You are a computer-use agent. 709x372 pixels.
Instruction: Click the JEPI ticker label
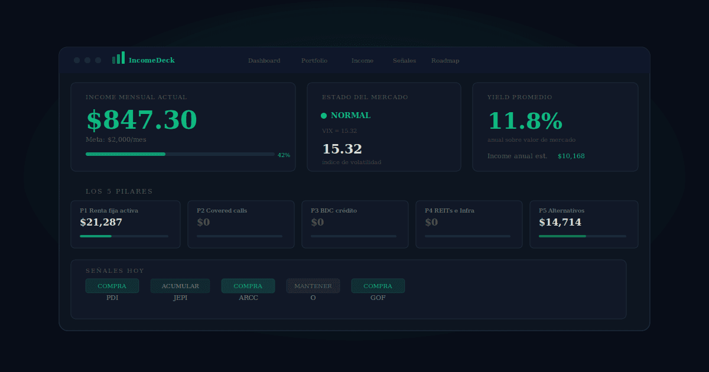point(180,298)
